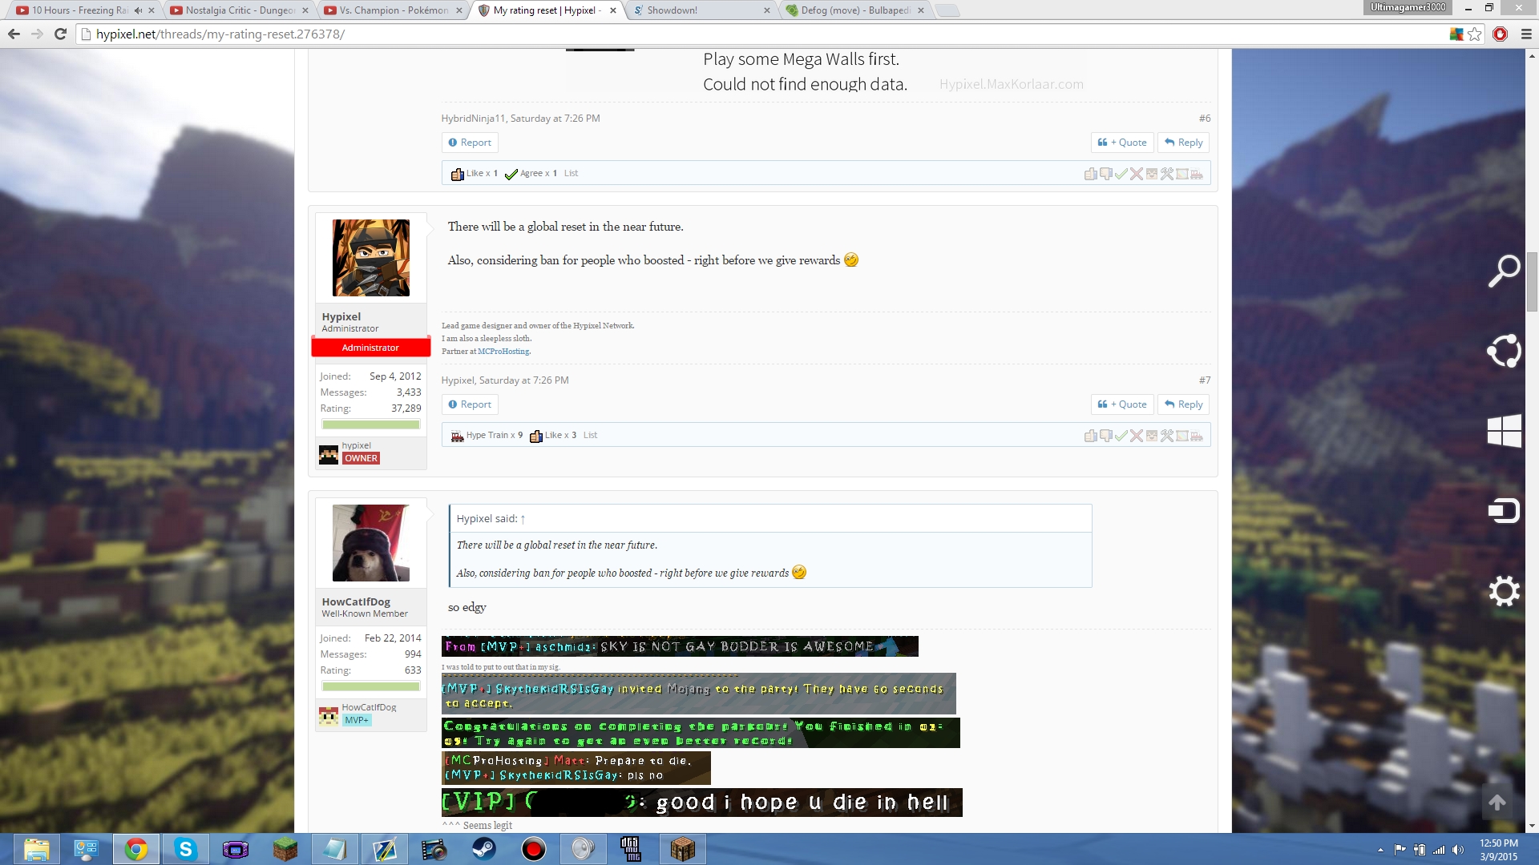This screenshot has height=865, width=1539.
Task: Open Skype from the Windows taskbar
Action: 185,849
